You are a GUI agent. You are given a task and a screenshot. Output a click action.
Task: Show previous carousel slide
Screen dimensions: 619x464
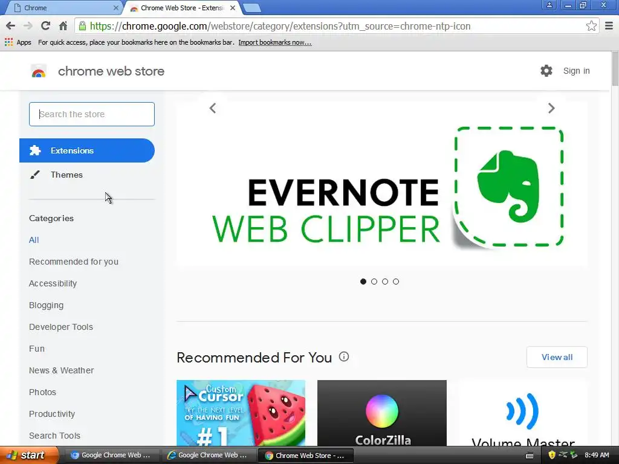coord(213,108)
